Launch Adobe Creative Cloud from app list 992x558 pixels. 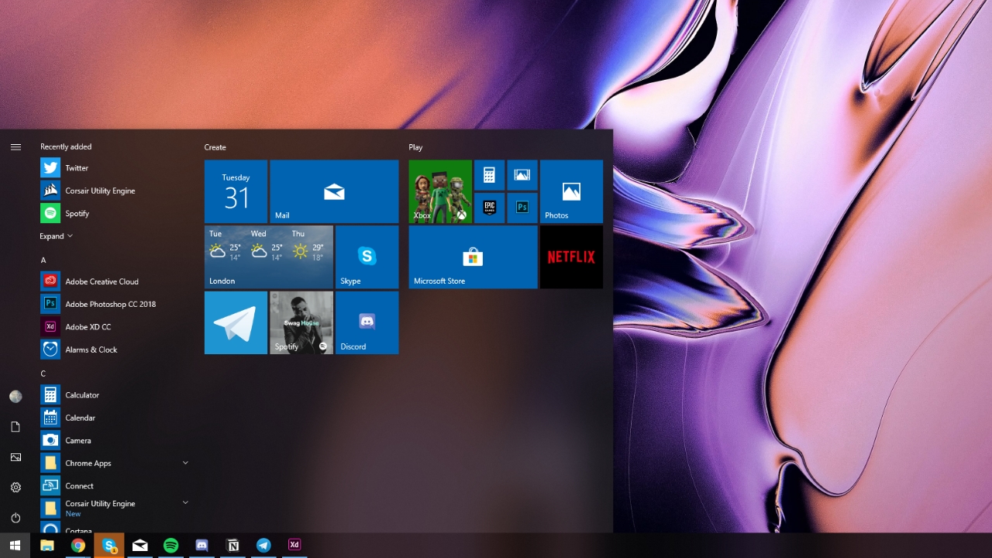(115, 281)
